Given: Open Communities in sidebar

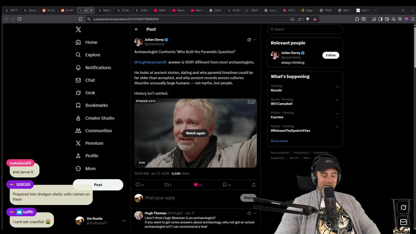Looking at the screenshot, I should [x=94, y=131].
